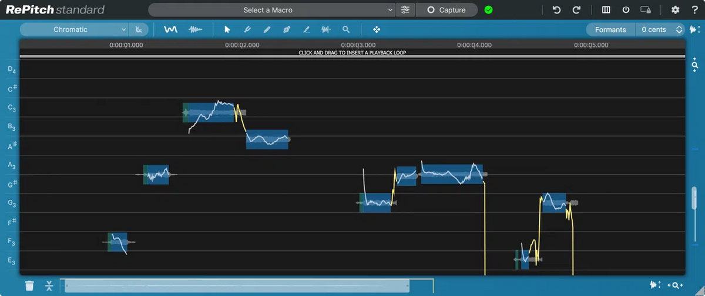Click the Capture button
The image size is (705, 296).
point(446,10)
